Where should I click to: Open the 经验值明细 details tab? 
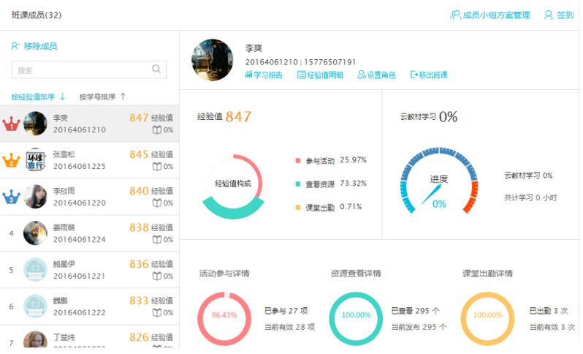tap(320, 75)
